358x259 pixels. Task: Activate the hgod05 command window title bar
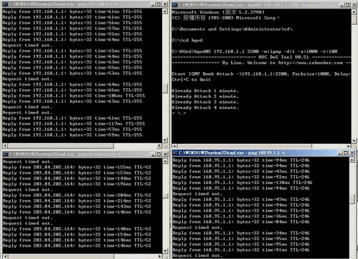pos(263,3)
